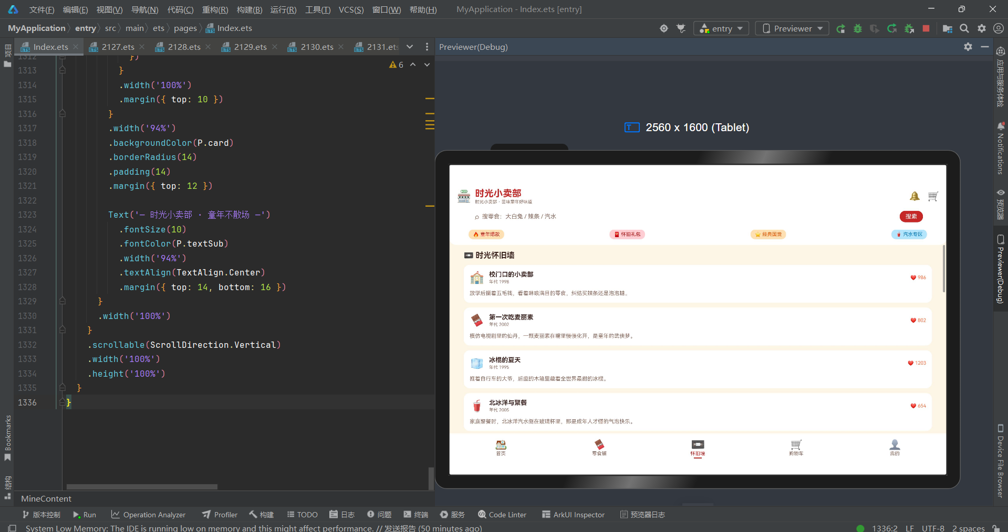This screenshot has height=532, width=1008.
Task: Open Previewer panel settings gear
Action: point(968,47)
